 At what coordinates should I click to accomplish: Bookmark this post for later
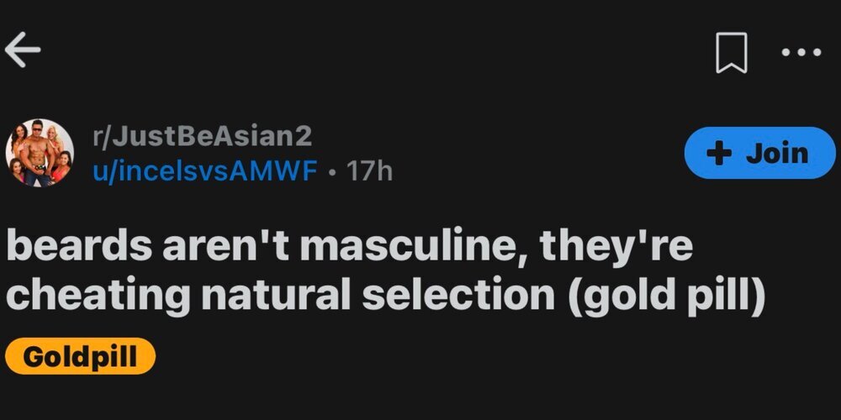[x=731, y=52]
